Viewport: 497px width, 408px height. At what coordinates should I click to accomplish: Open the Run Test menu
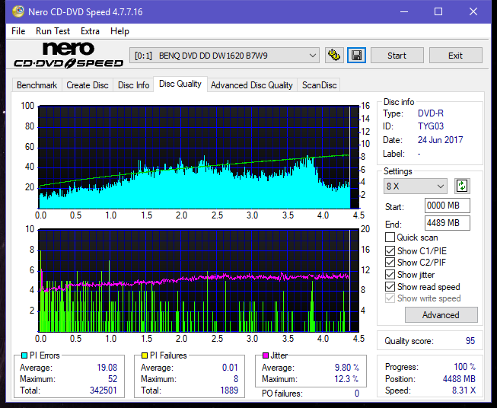[53, 31]
